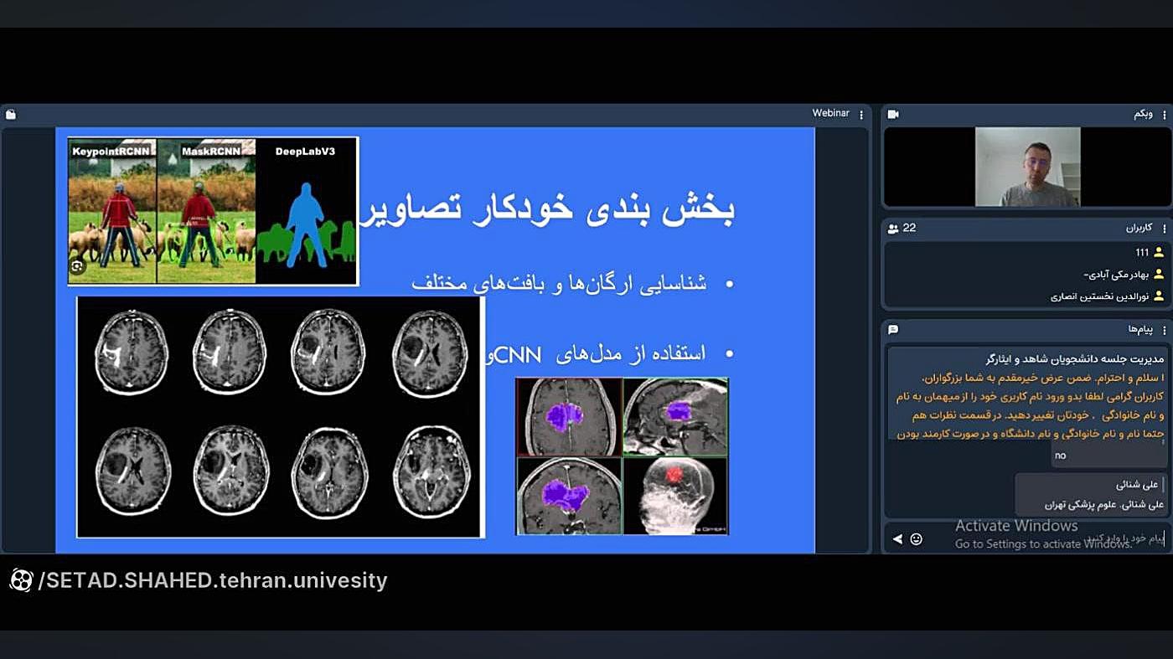1173x659 pixels.
Task: Open the Webinar pod options menu
Action: coord(861,114)
